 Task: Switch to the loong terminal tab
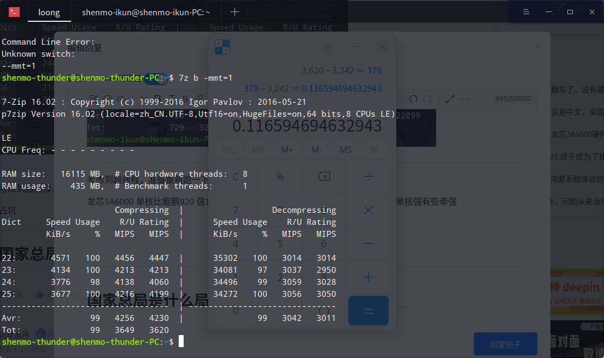pyautogui.click(x=49, y=13)
